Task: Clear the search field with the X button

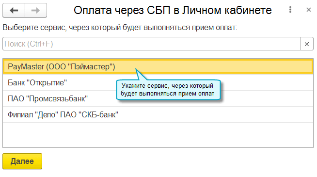Action: [x=307, y=44]
